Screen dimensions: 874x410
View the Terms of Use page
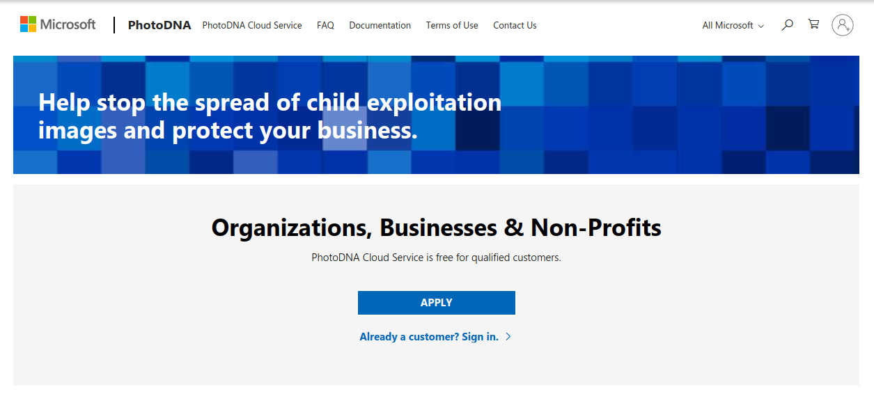[x=452, y=25]
